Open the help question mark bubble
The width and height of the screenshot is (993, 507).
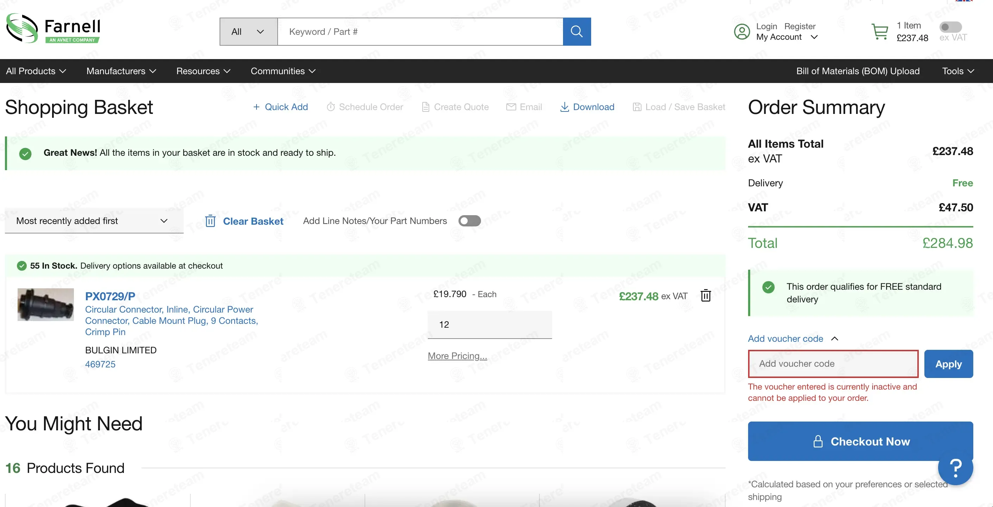[x=956, y=468]
